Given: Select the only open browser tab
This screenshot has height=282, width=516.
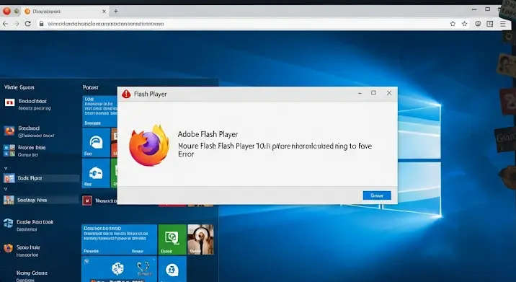Looking at the screenshot, I should (x=65, y=12).
